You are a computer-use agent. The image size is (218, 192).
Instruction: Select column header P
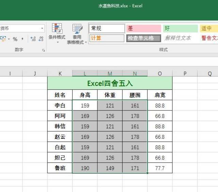(185, 73)
